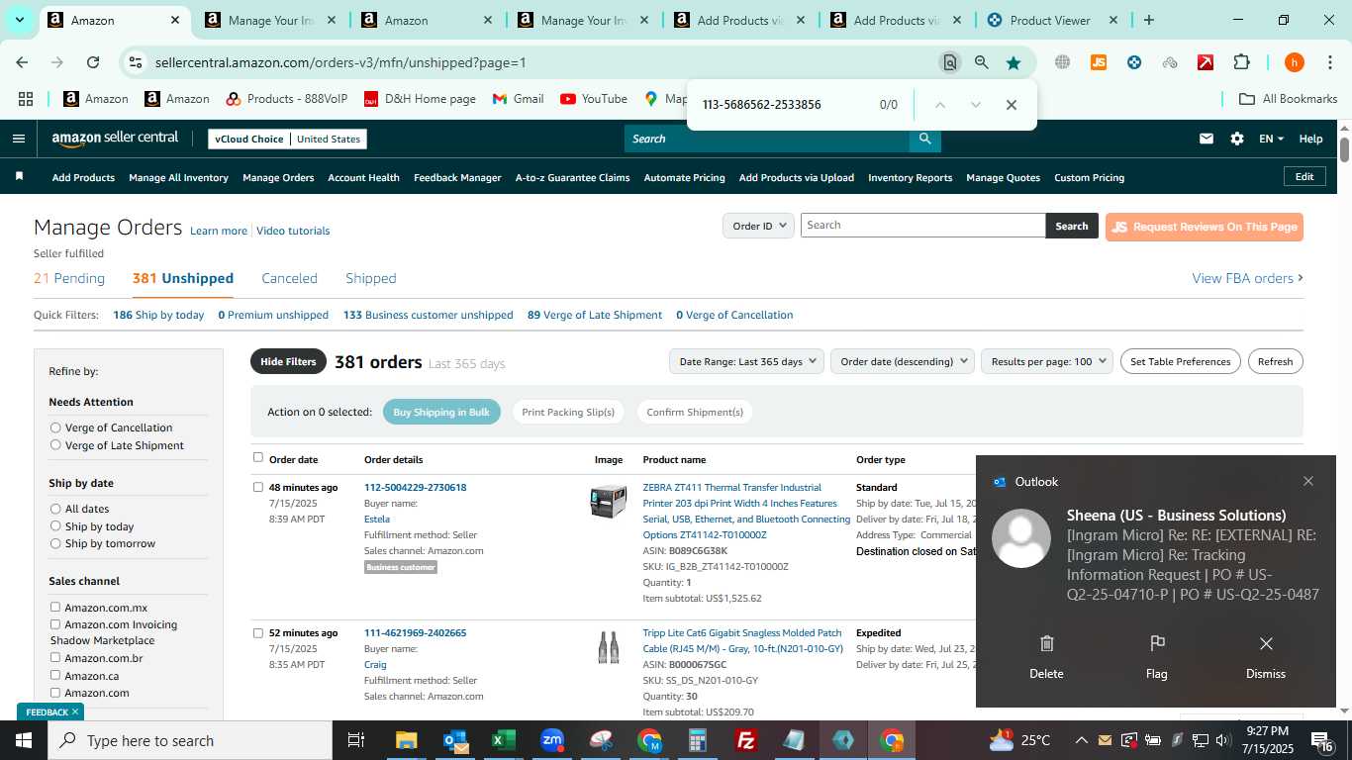Tick the select-all orders checkbox in header
The height and width of the screenshot is (760, 1352).
[258, 457]
